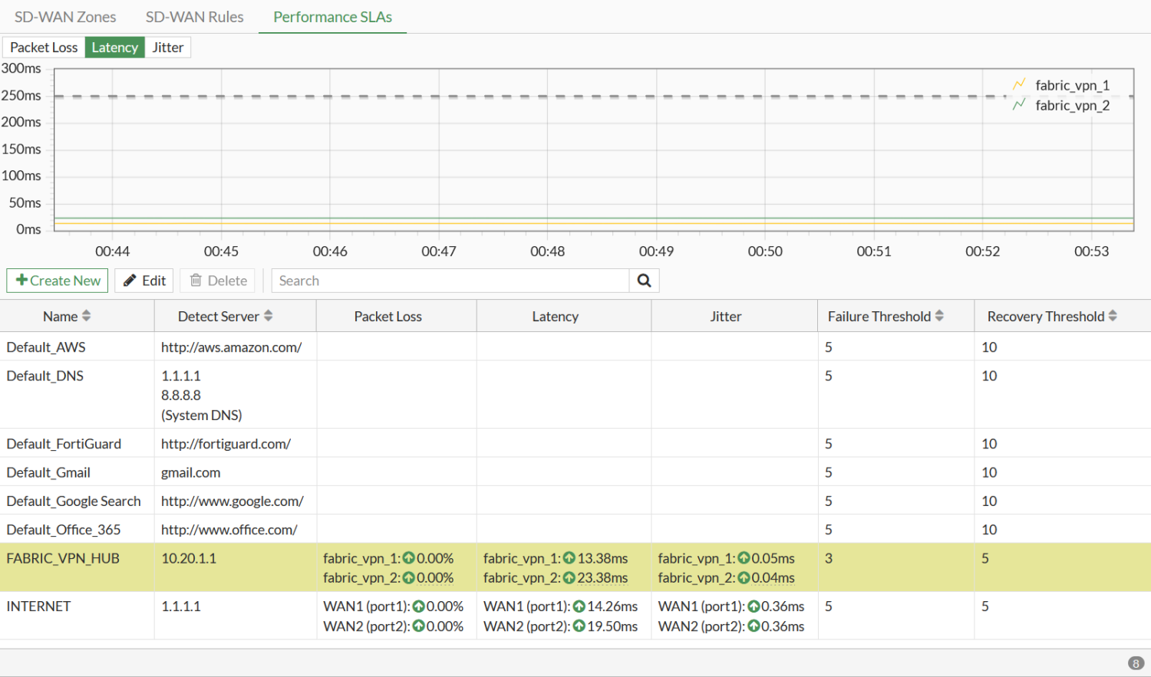Viewport: 1151px width, 677px height.
Task: Sort by Failure Threshold column
Action: pos(939,316)
